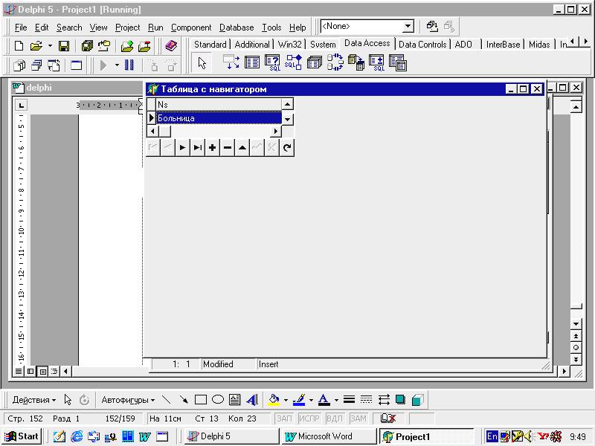Open the Windows Start button
Image resolution: width=595 pixels, height=446 pixels.
pyautogui.click(x=22, y=436)
